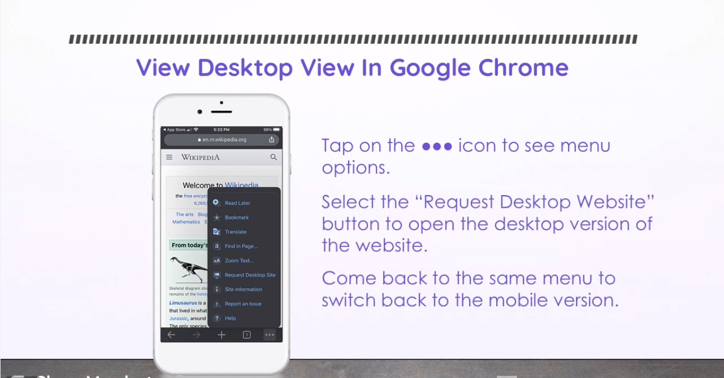Open Site Information from the menu
The width and height of the screenshot is (724, 378).
click(x=244, y=289)
